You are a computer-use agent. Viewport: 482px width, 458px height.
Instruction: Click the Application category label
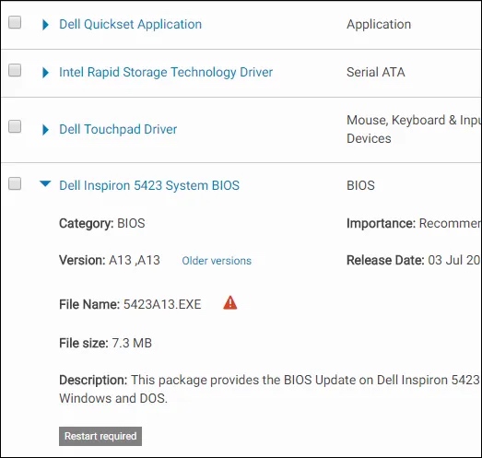point(379,25)
